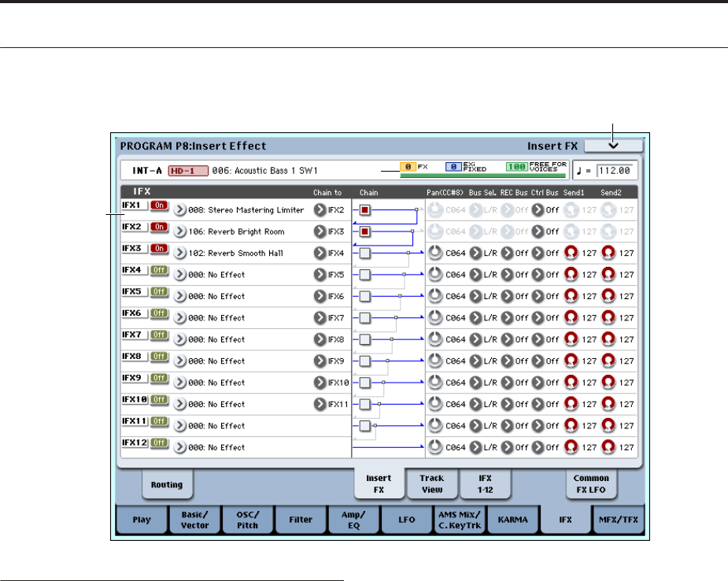Switch on the IFX5 Off button
Viewport: 728px width, 581px height.
[161, 291]
